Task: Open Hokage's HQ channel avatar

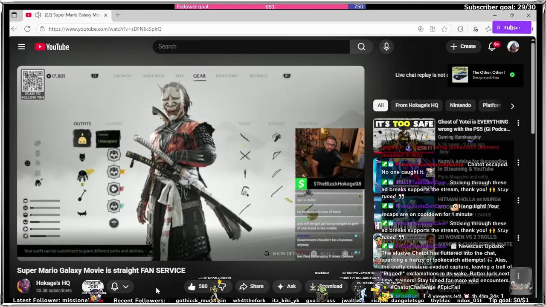Action: pyautogui.click(x=24, y=287)
